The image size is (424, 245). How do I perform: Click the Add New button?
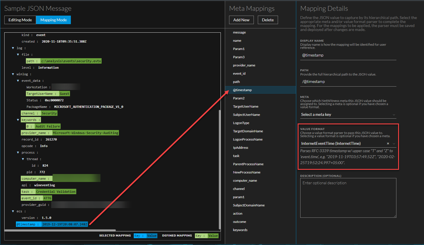tap(241, 20)
